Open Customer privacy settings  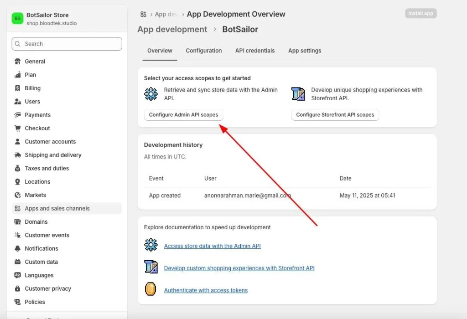67,289
